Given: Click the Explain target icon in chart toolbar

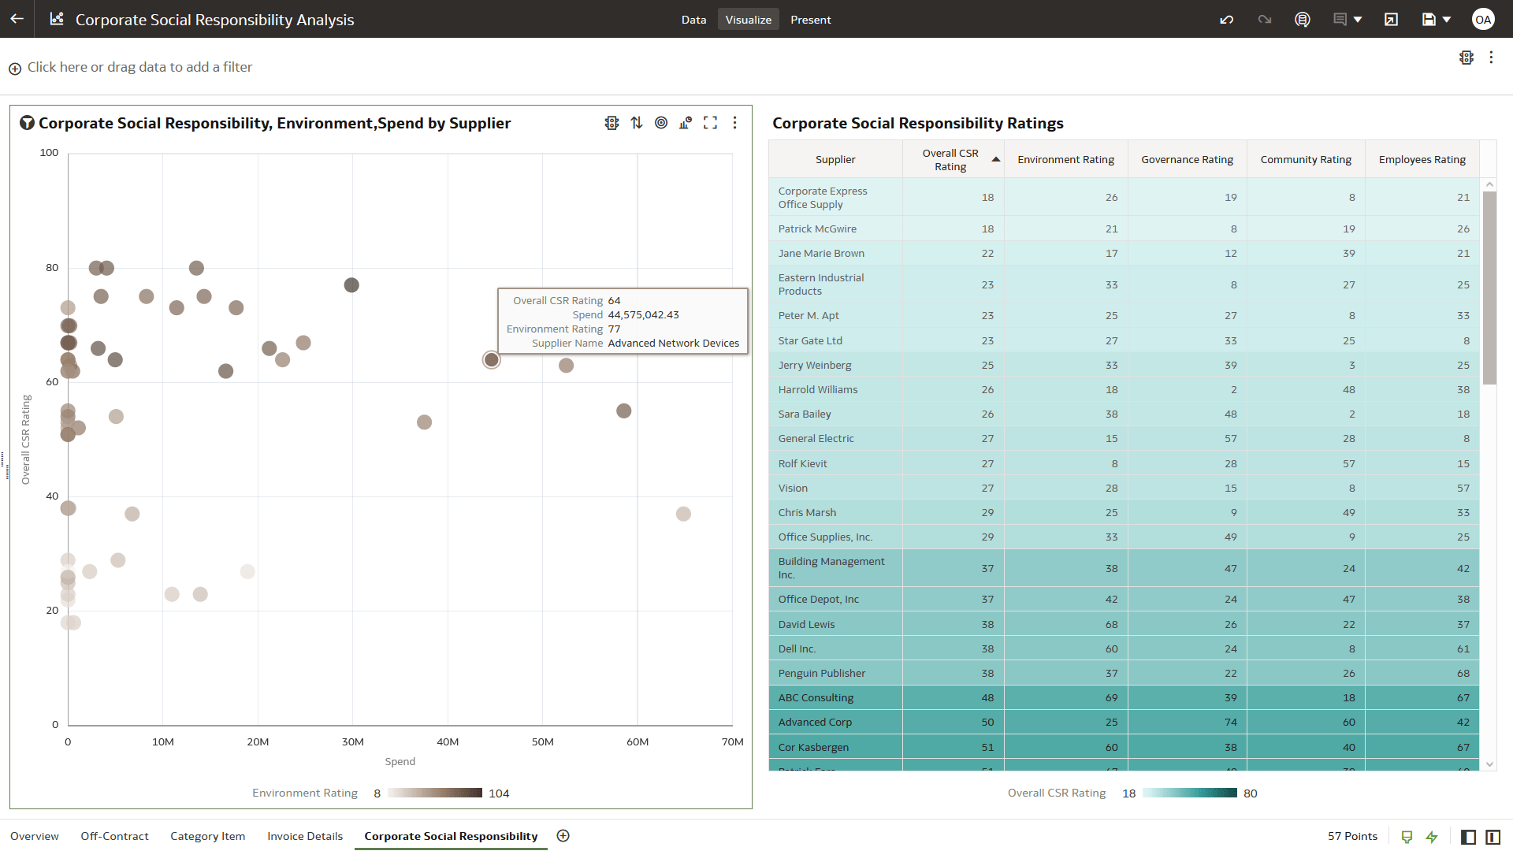Looking at the screenshot, I should click(661, 123).
